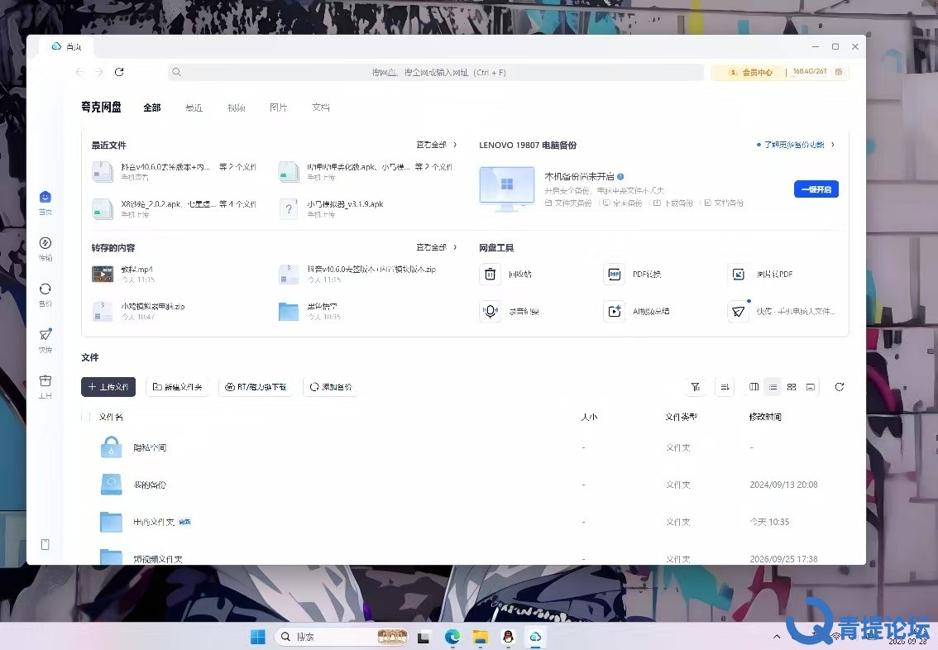Click the 上传文件 upload button
The image size is (938, 650).
coord(108,387)
